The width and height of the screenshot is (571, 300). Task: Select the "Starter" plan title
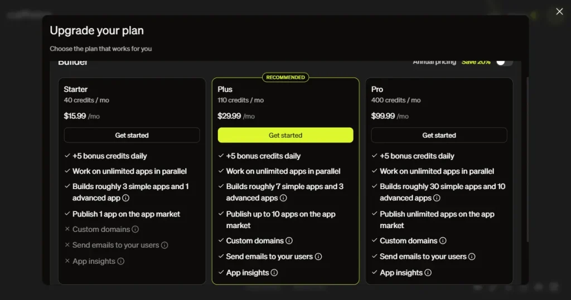(x=75, y=89)
